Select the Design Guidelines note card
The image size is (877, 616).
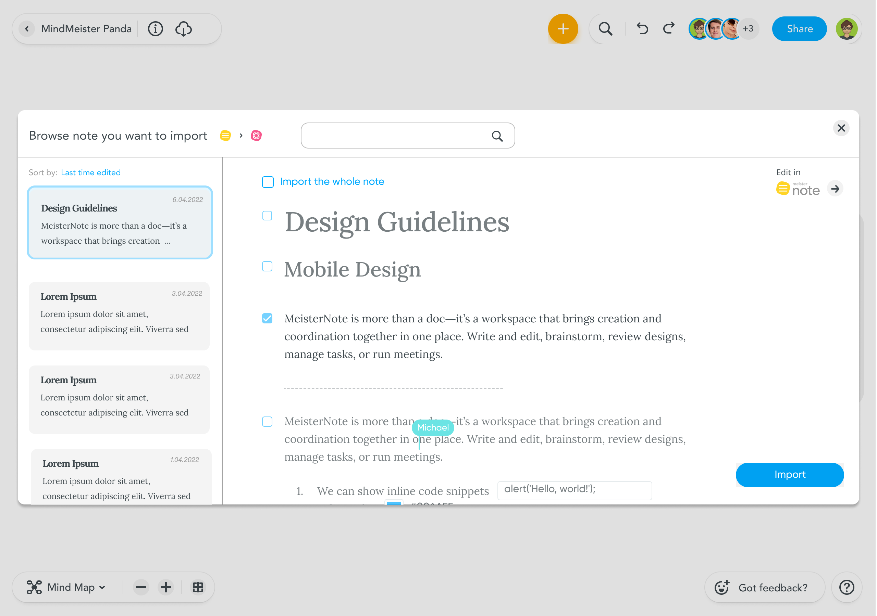coord(120,222)
